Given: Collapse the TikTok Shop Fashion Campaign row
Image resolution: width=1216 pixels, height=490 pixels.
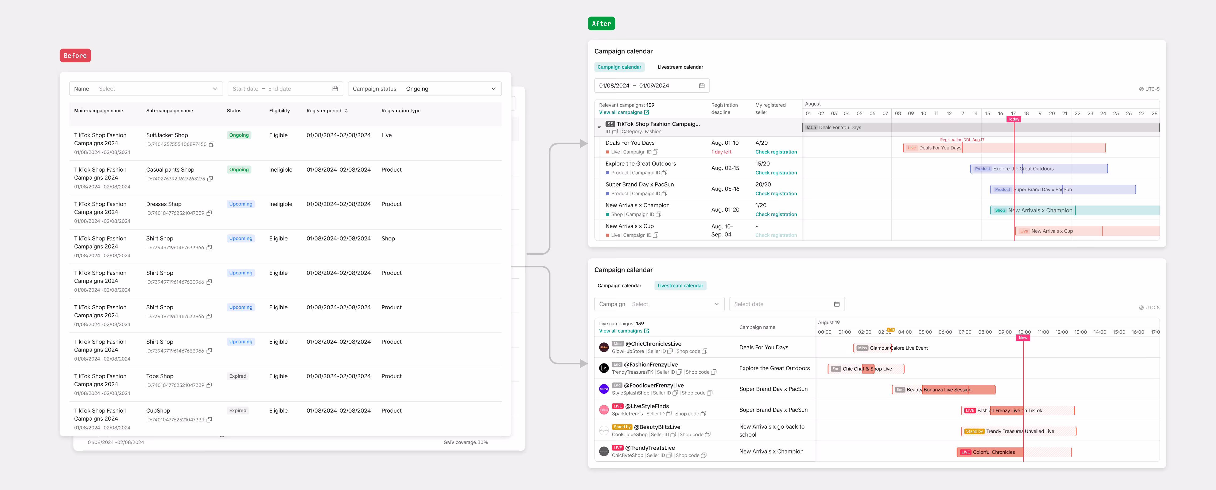Looking at the screenshot, I should pyautogui.click(x=599, y=127).
